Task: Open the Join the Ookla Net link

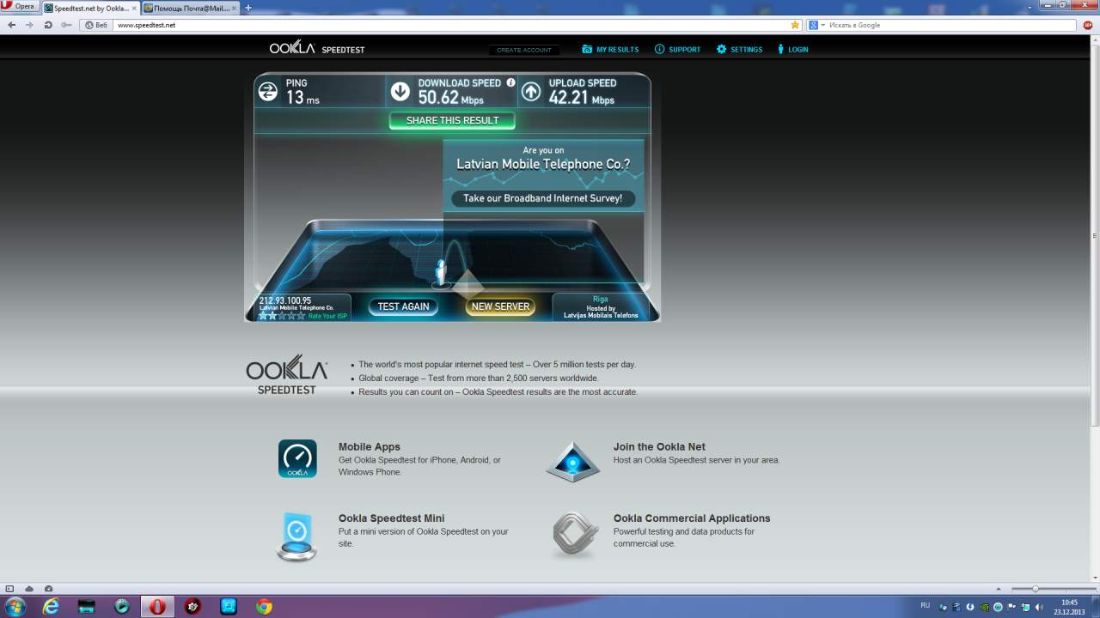Action: (x=659, y=447)
